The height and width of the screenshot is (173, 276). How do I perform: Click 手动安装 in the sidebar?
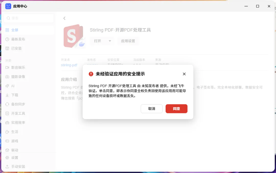point(29,167)
